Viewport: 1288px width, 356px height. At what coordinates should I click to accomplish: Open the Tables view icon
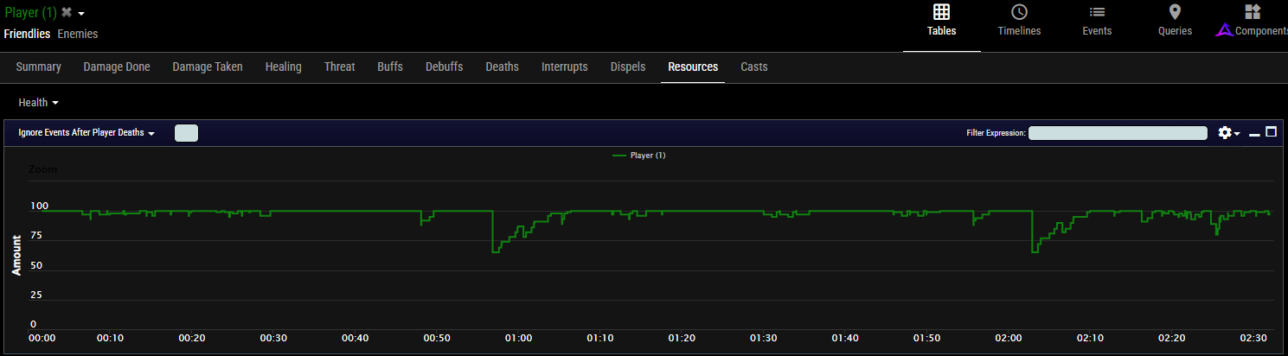(941, 12)
